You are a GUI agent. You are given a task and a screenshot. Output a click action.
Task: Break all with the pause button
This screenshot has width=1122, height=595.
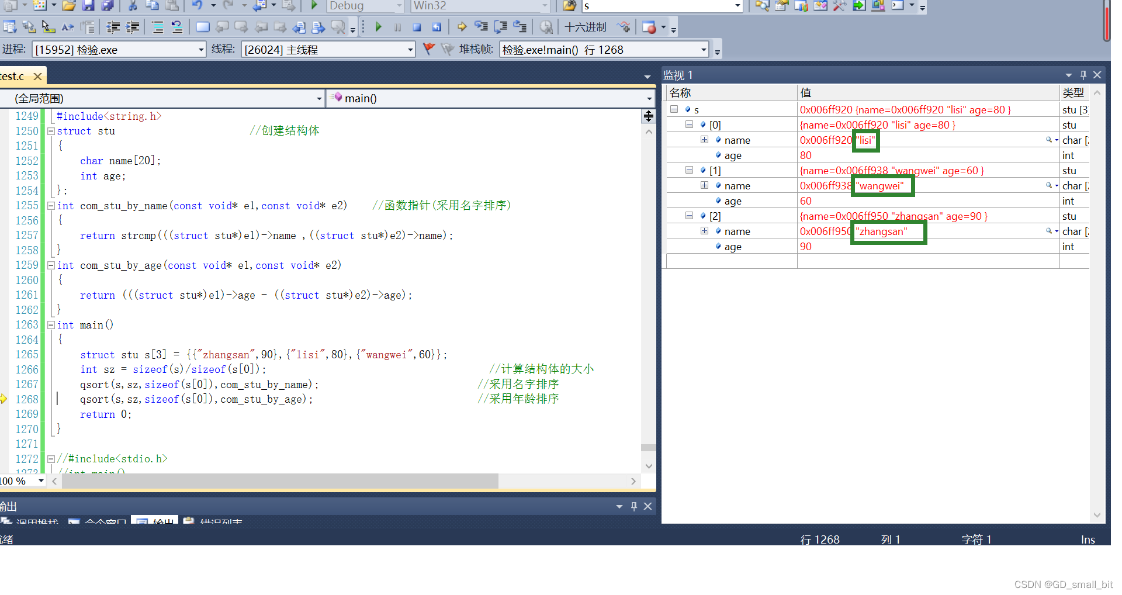tap(398, 27)
